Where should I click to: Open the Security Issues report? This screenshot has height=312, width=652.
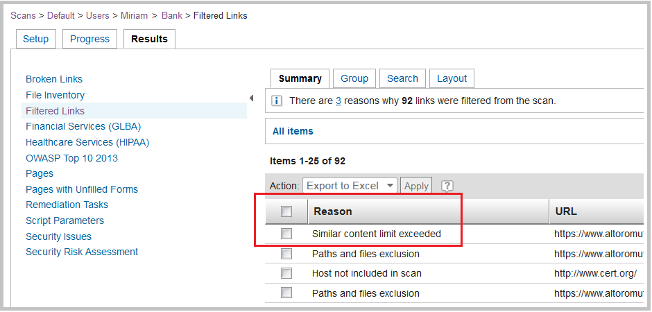click(58, 236)
